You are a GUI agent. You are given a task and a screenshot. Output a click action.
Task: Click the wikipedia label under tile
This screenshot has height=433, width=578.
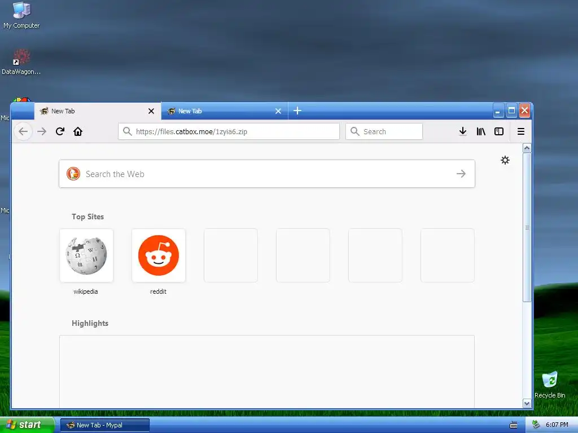point(86,291)
